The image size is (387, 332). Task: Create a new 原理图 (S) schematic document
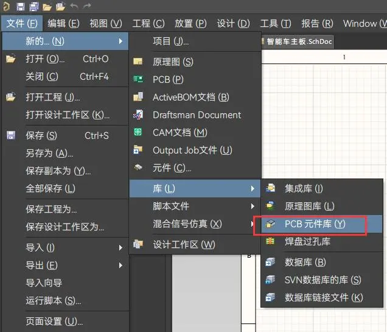pos(173,62)
